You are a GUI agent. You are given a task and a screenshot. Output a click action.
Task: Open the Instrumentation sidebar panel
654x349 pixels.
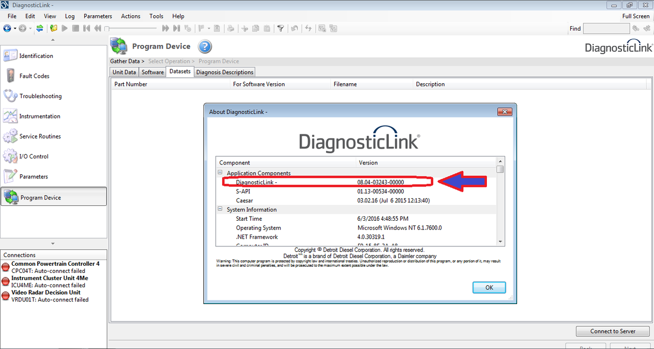[54, 116]
